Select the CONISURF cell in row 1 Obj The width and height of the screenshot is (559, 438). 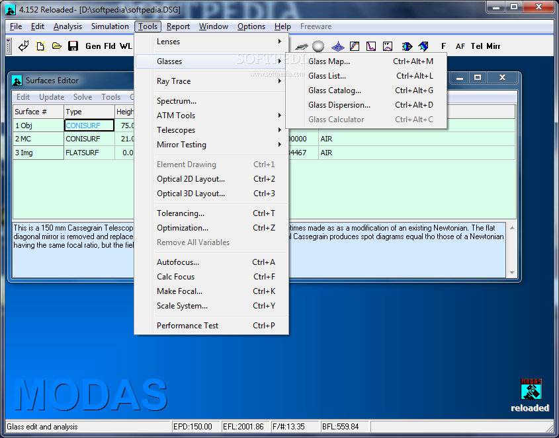(89, 126)
